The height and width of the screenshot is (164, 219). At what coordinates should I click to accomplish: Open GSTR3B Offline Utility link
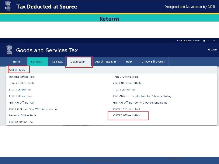point(127,83)
